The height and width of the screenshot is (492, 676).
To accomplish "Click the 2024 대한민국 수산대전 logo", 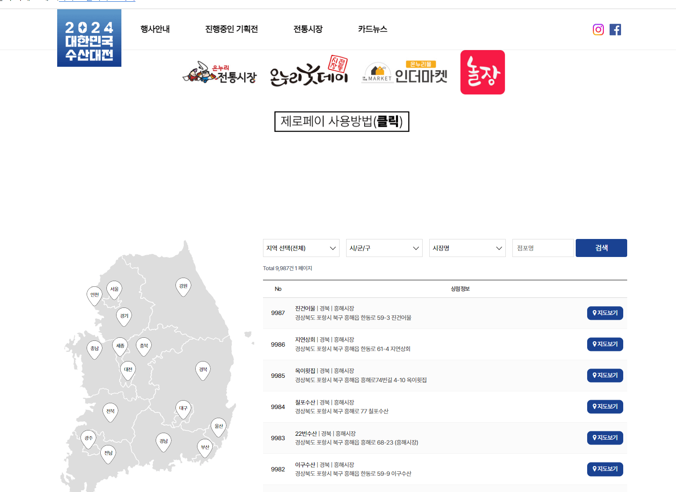I will coord(89,38).
